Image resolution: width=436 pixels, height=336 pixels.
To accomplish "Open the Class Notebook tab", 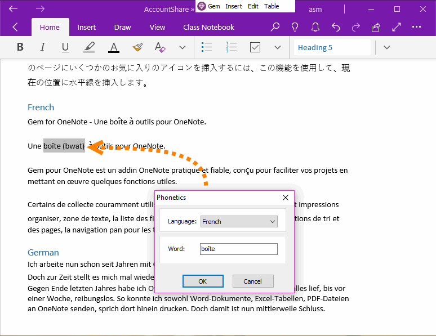I will 208,27.
